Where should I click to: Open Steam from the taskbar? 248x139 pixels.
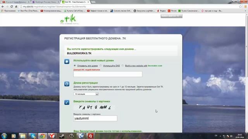[x=62, y=136]
